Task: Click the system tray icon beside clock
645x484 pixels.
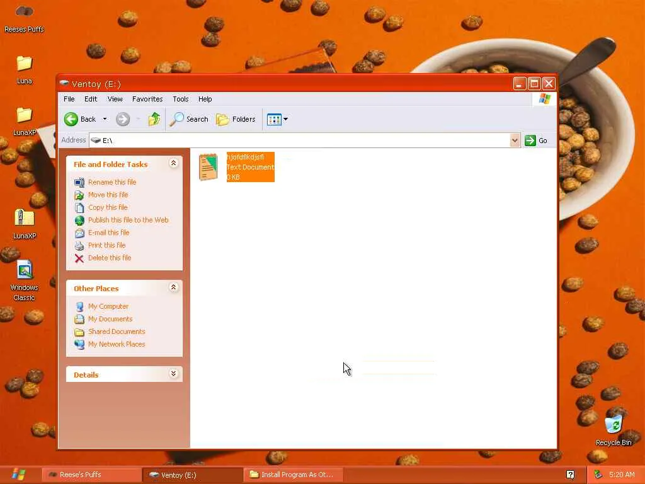Action: click(598, 475)
